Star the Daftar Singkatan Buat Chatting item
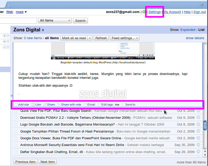The width and height of the screenshot is (208, 166). click(16, 152)
